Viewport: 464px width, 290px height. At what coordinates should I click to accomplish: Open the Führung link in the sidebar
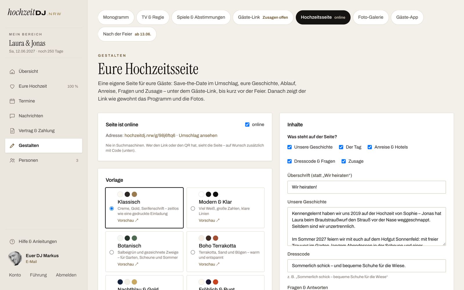pos(38,275)
